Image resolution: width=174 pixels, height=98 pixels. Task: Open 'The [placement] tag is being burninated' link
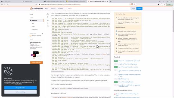(128, 48)
